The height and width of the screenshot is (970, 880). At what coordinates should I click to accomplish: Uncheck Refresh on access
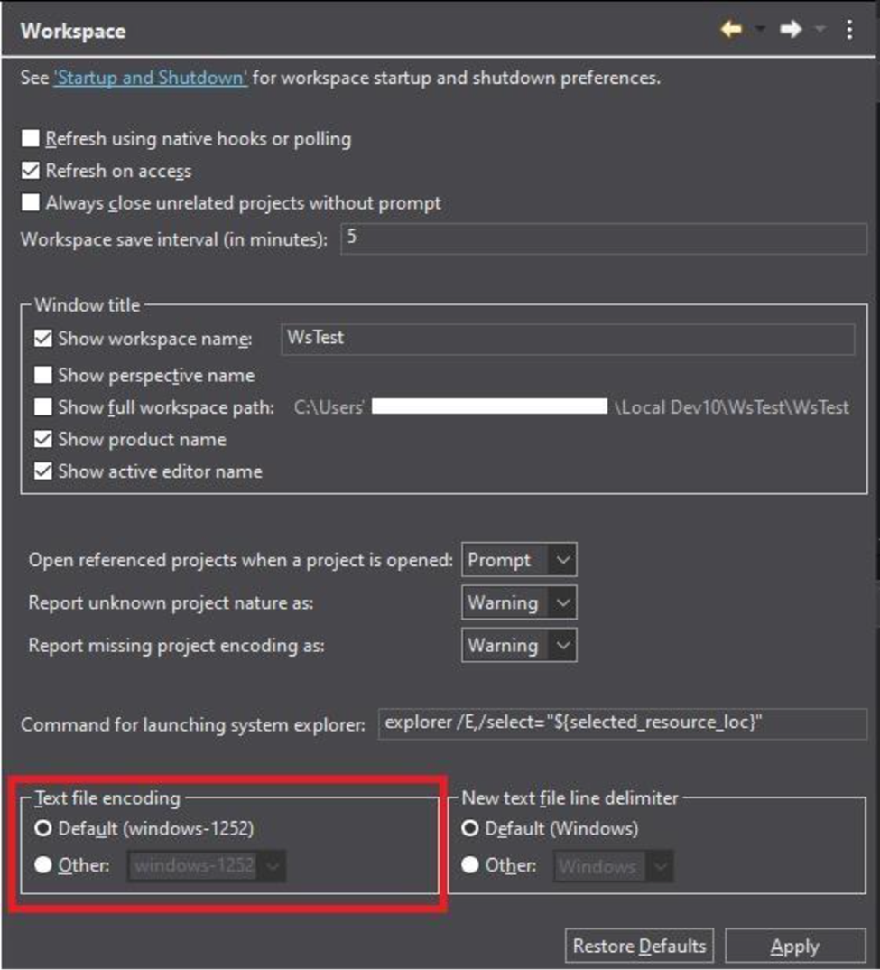[32, 171]
